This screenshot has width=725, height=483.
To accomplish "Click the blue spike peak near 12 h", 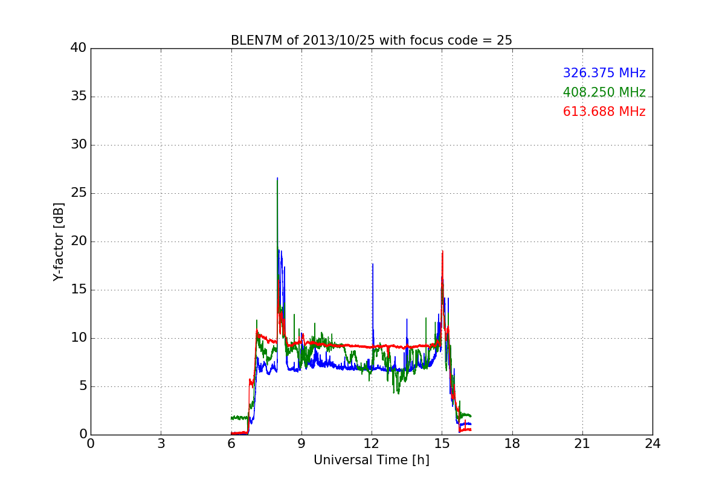I will pyautogui.click(x=373, y=264).
